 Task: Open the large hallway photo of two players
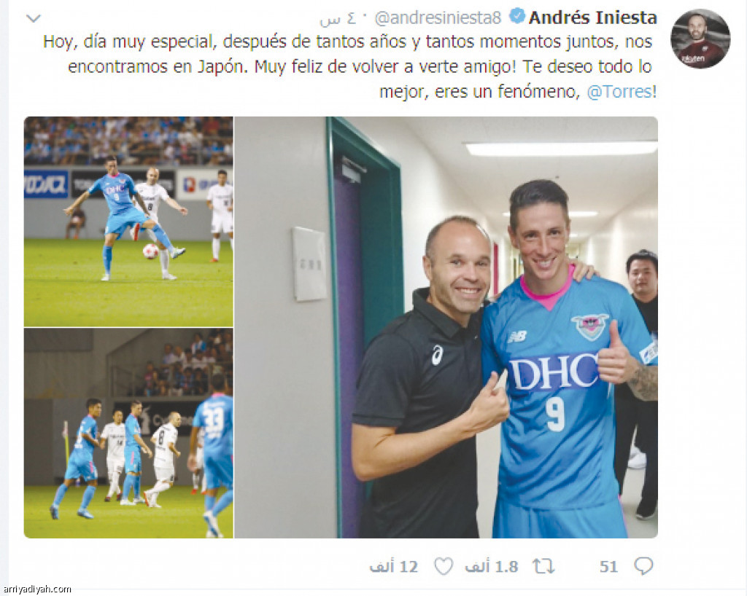(x=446, y=327)
